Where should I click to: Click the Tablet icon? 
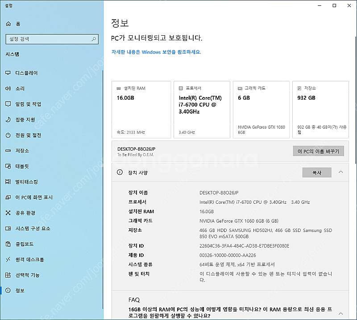[x=8, y=166]
